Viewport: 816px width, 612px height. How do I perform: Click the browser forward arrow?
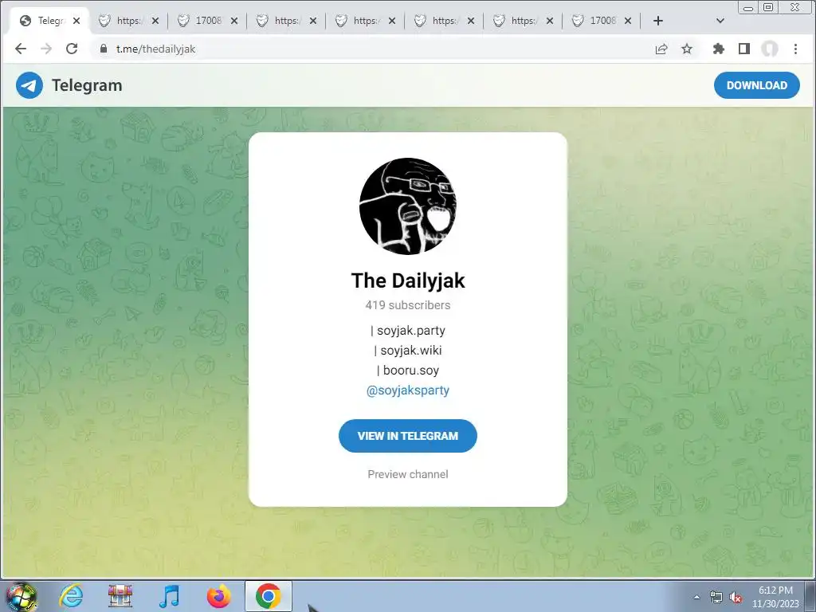(x=46, y=49)
